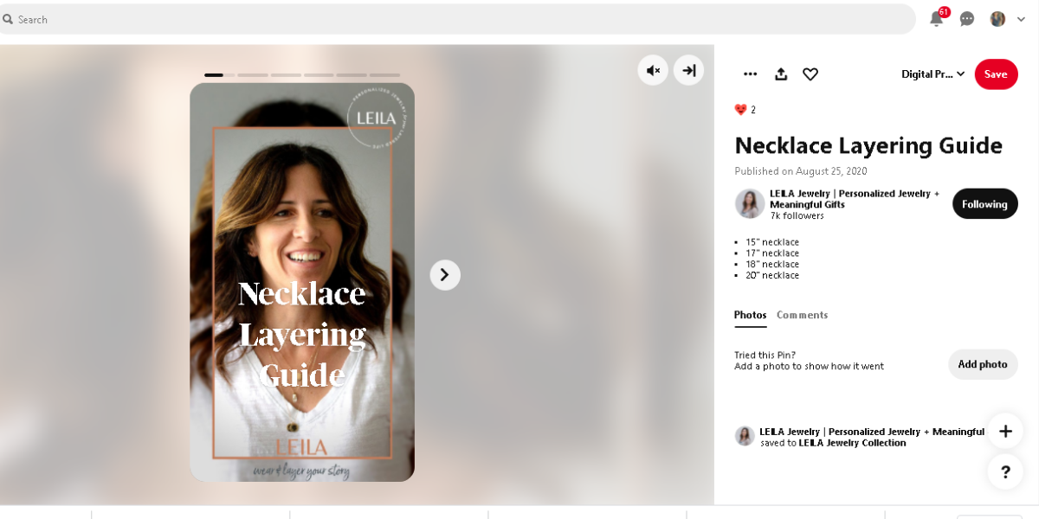1039x519 pixels.
Task: Click the share upload icon
Action: pyautogui.click(x=781, y=74)
